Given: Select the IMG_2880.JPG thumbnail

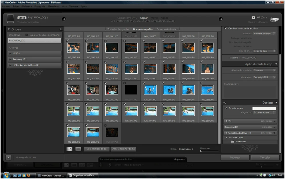Looking at the screenshot, I should tap(207, 69).
